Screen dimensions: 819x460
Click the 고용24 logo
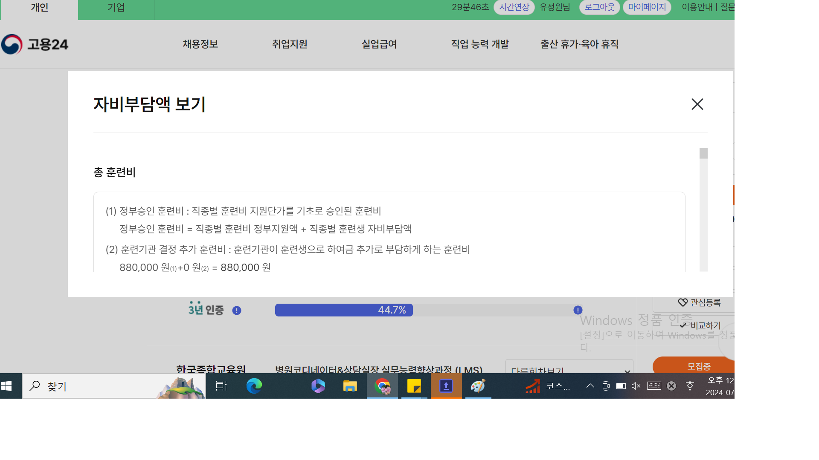coord(35,44)
